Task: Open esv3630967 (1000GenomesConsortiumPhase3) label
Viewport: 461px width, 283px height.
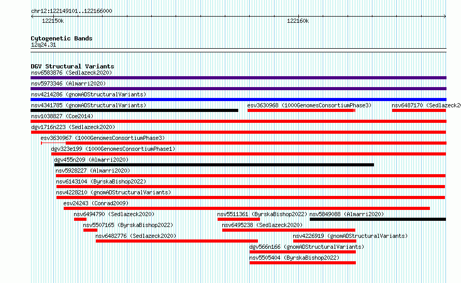Action: [x=103, y=138]
